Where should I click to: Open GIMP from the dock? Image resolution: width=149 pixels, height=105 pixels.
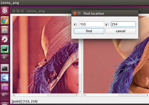5,59
